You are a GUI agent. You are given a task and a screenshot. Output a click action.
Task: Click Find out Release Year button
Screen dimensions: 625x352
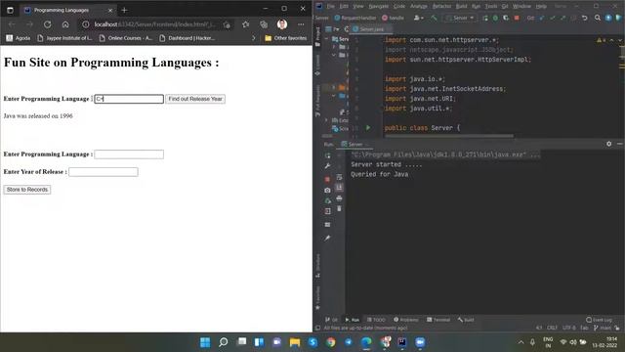tap(195, 99)
